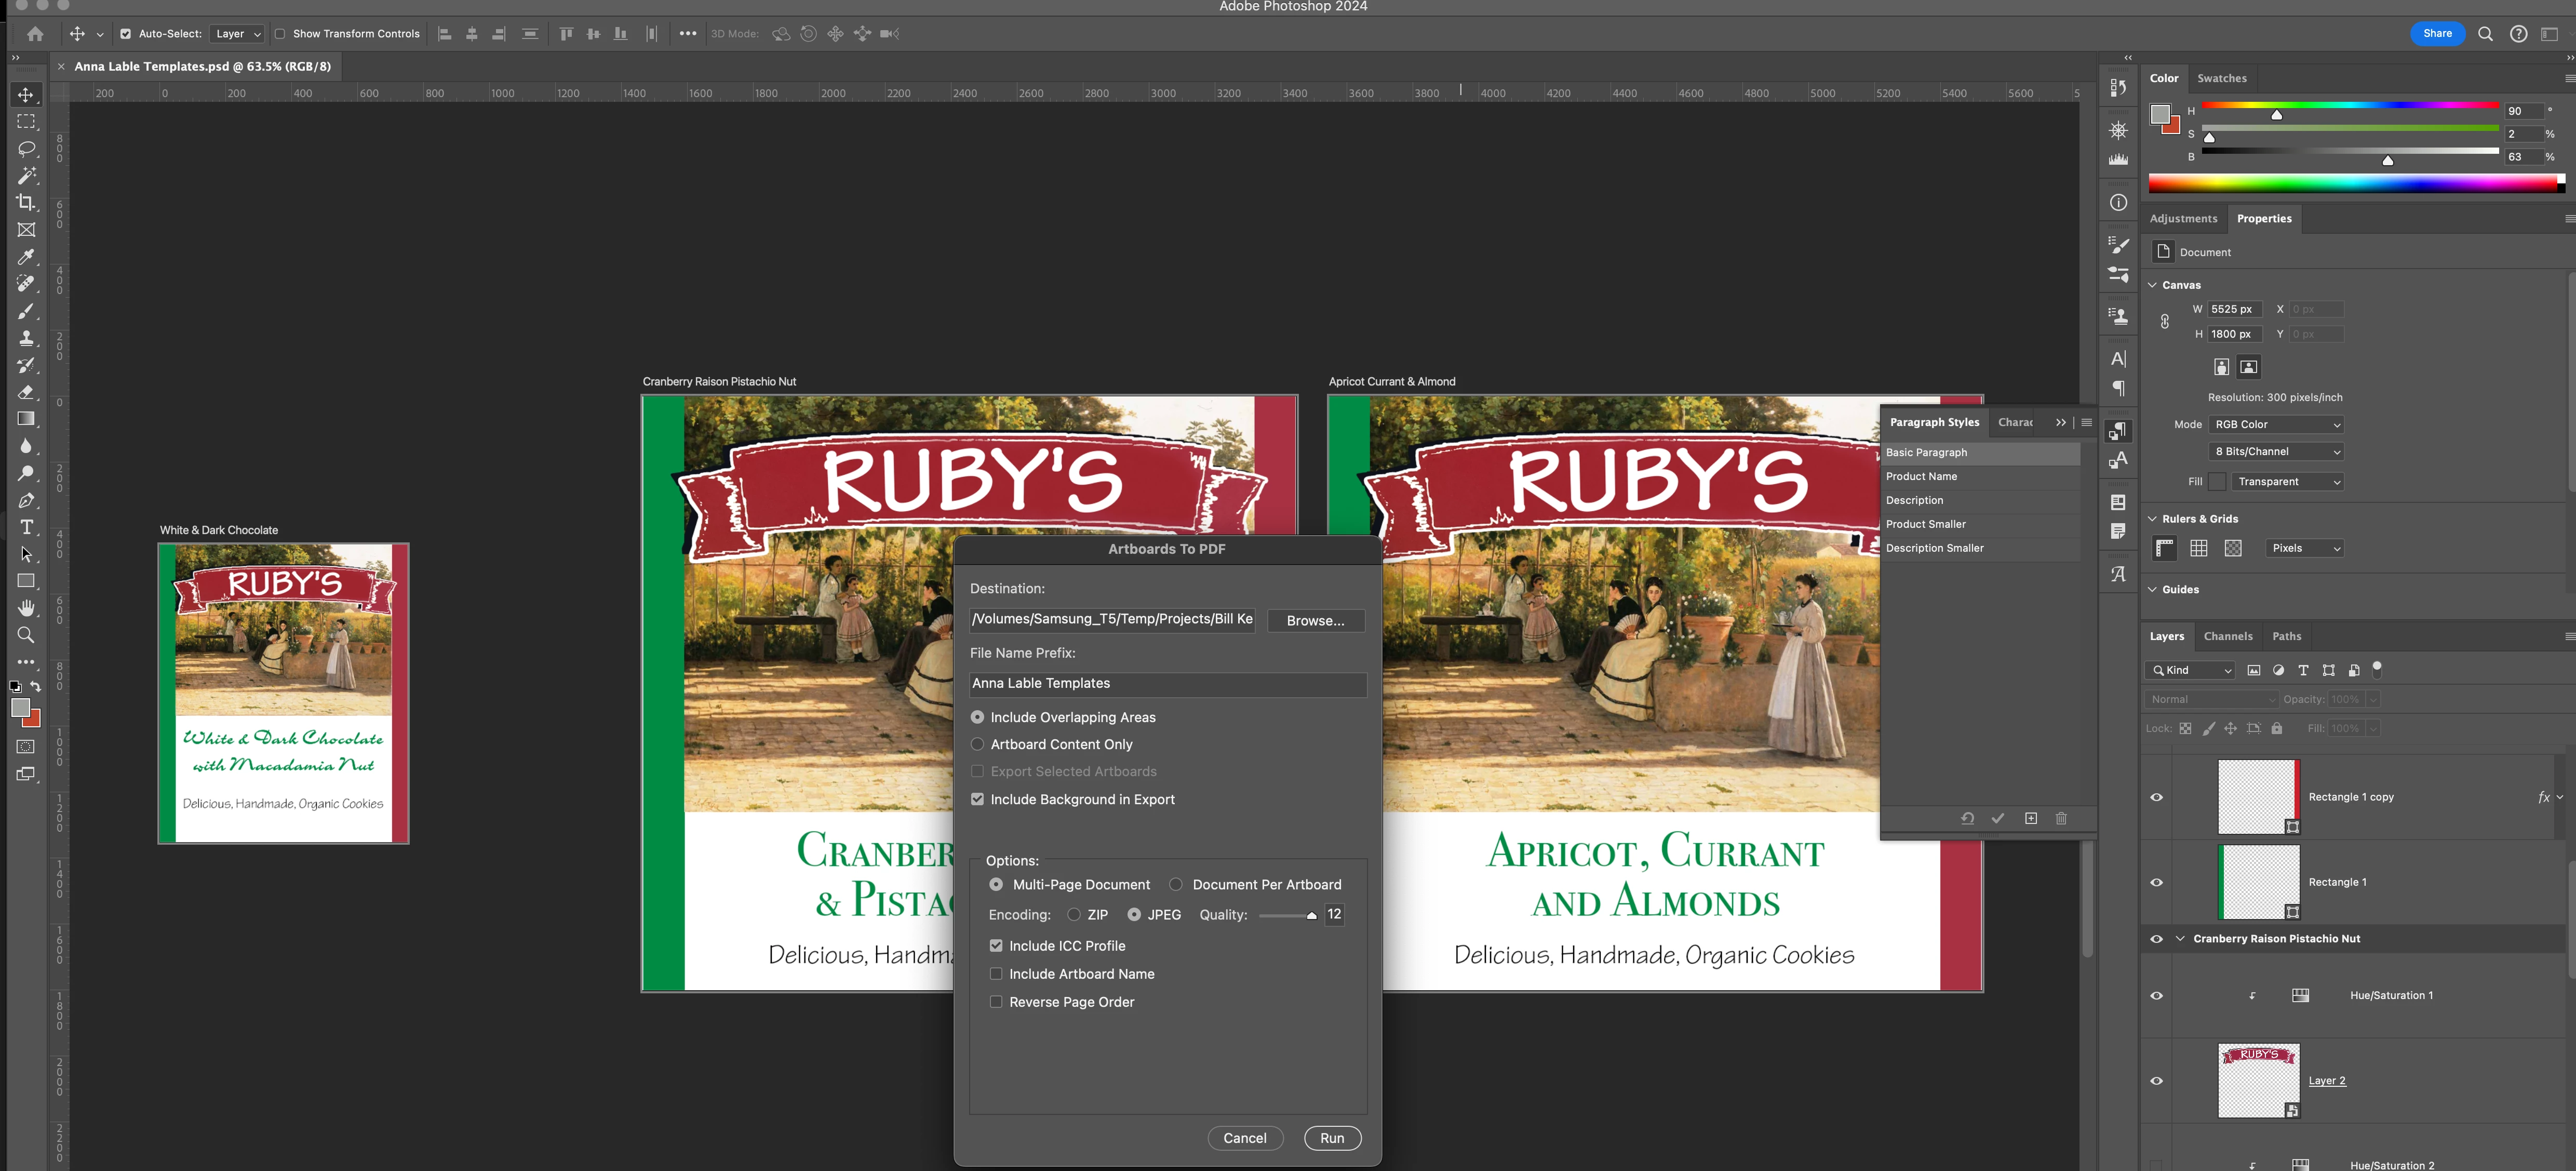This screenshot has height=1171, width=2576.
Task: Select the Hand tool
Action: [27, 608]
